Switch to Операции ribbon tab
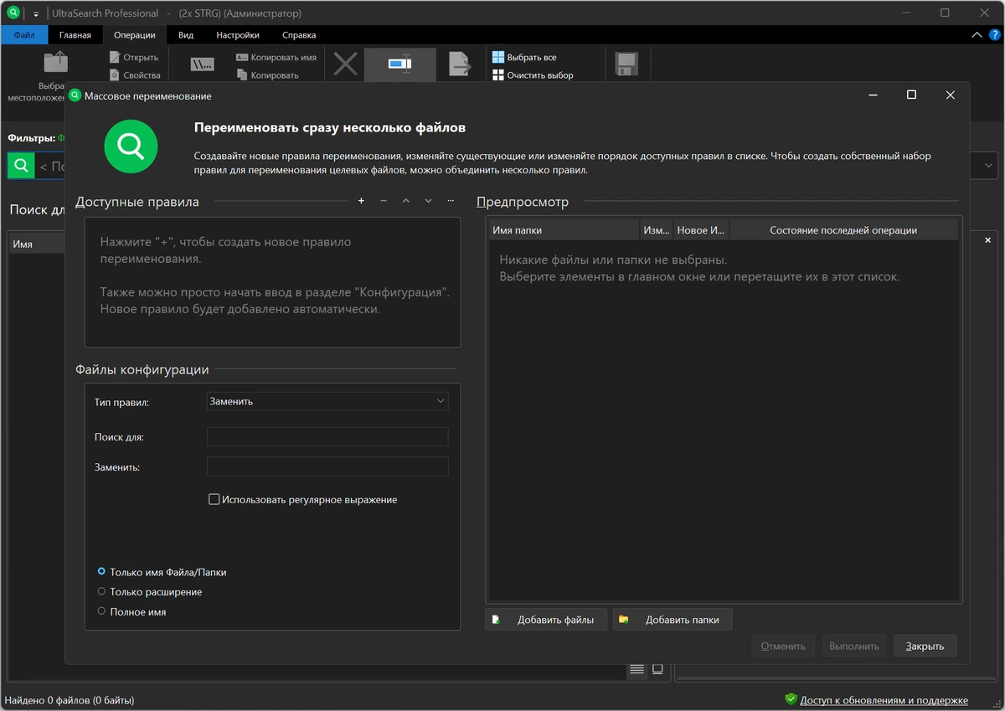 click(135, 35)
